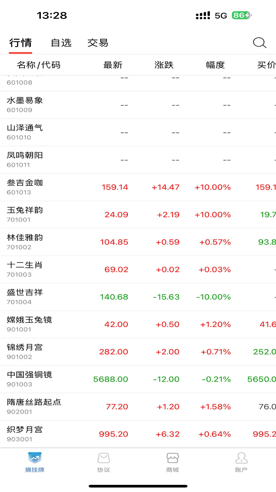Tap the search magnifier icon
Image resolution: width=276 pixels, height=492 pixels.
tap(259, 43)
